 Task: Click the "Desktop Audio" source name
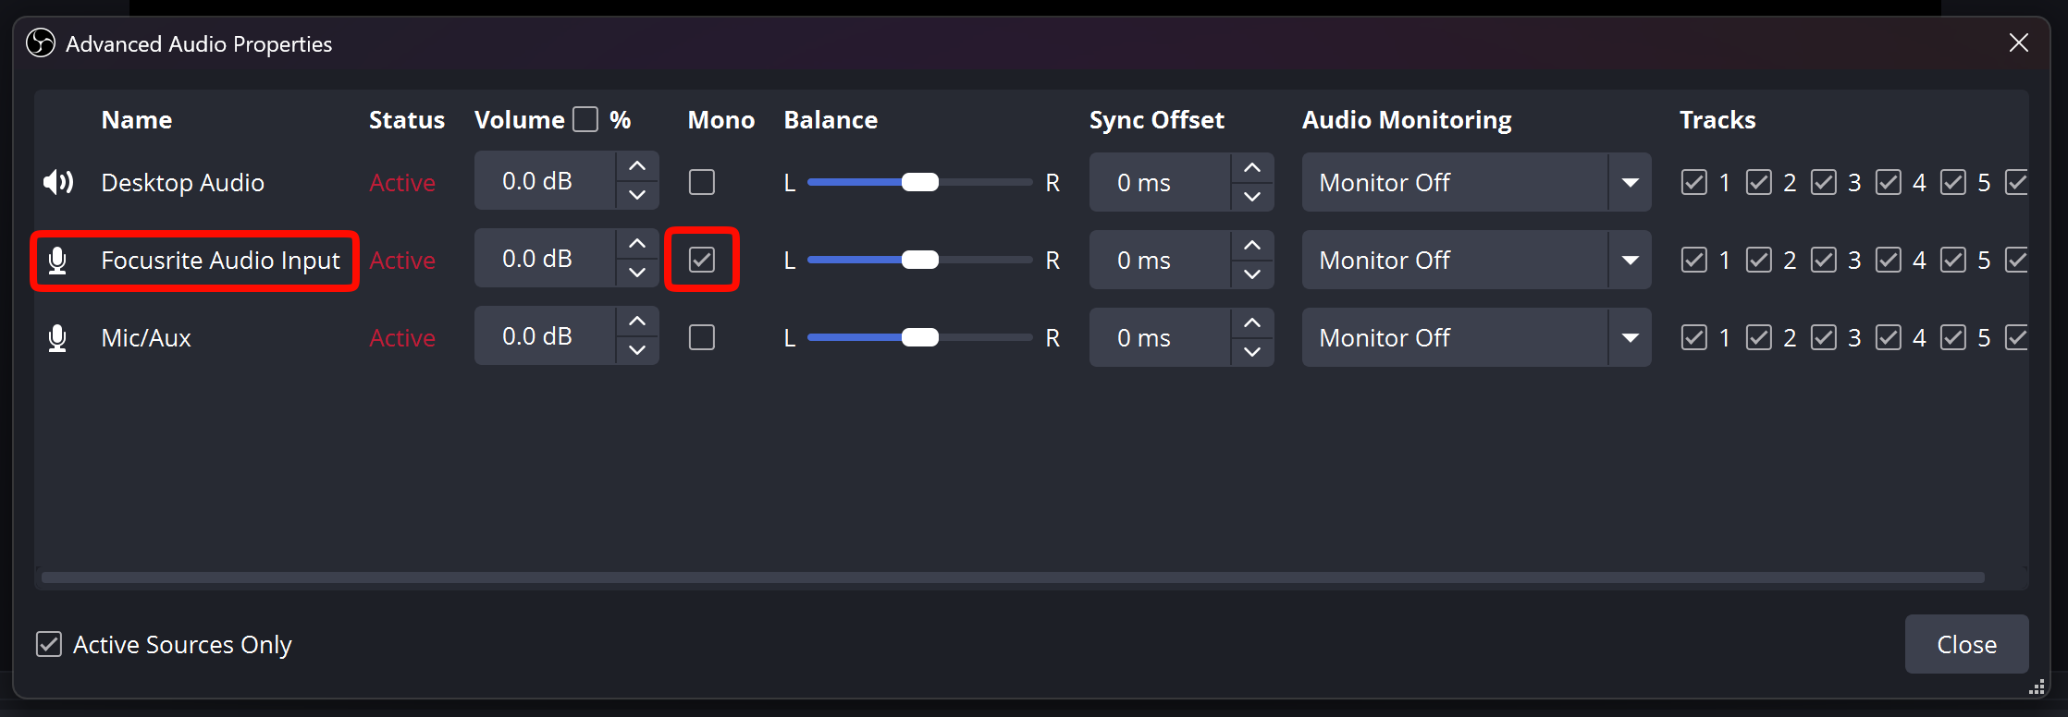click(182, 182)
